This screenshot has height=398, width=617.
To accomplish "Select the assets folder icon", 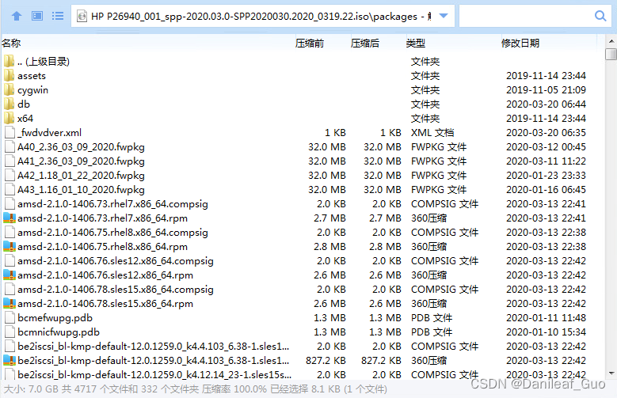I will 10,75.
